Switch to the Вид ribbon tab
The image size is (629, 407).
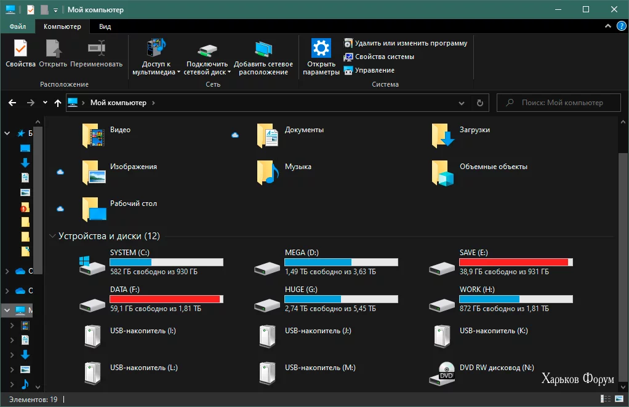coord(105,26)
